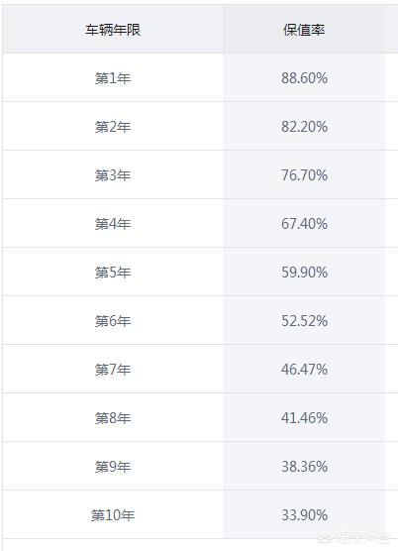398x551 pixels.
Task: Select the 第3年 row label
Action: coord(113,175)
